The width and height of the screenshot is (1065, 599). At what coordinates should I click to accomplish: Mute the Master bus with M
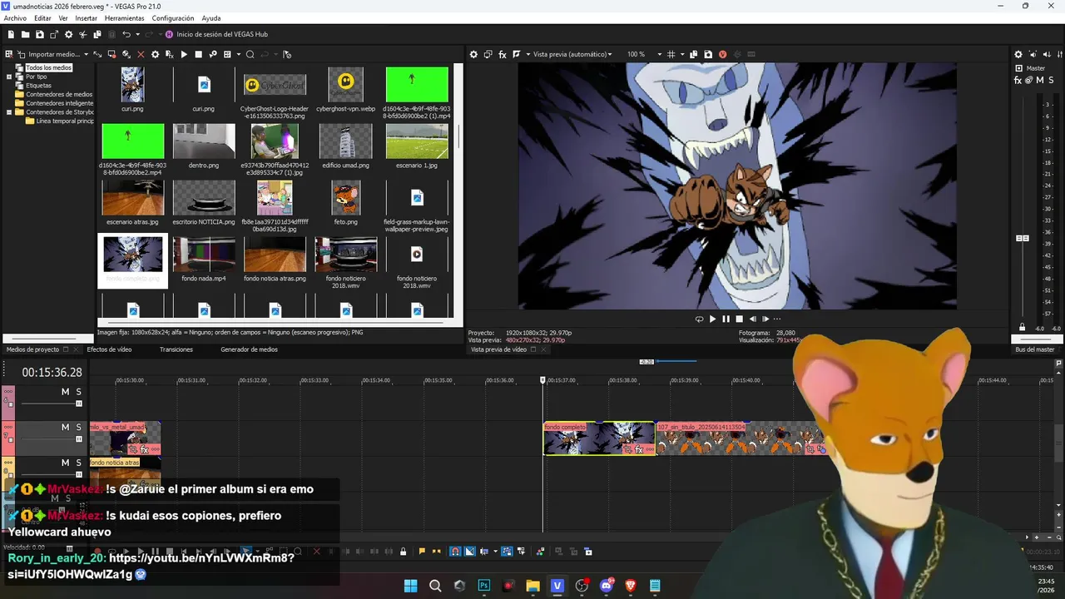pyautogui.click(x=1040, y=80)
